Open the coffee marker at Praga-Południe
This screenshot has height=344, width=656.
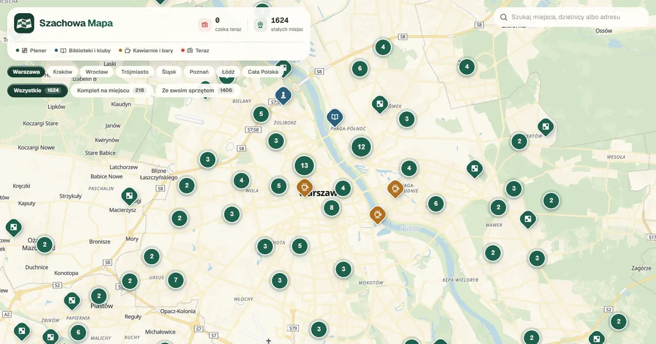point(395,189)
